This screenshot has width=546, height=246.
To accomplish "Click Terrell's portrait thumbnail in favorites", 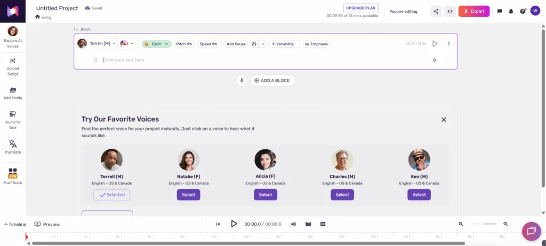I will [112, 160].
